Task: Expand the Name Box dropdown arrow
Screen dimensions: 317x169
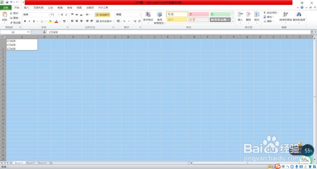Action: tap(28, 32)
